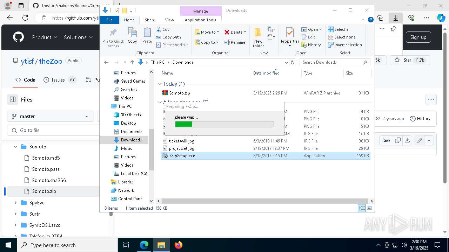
Task: Open Somoto.sha256 in GitHub tree
Action: tap(49, 180)
